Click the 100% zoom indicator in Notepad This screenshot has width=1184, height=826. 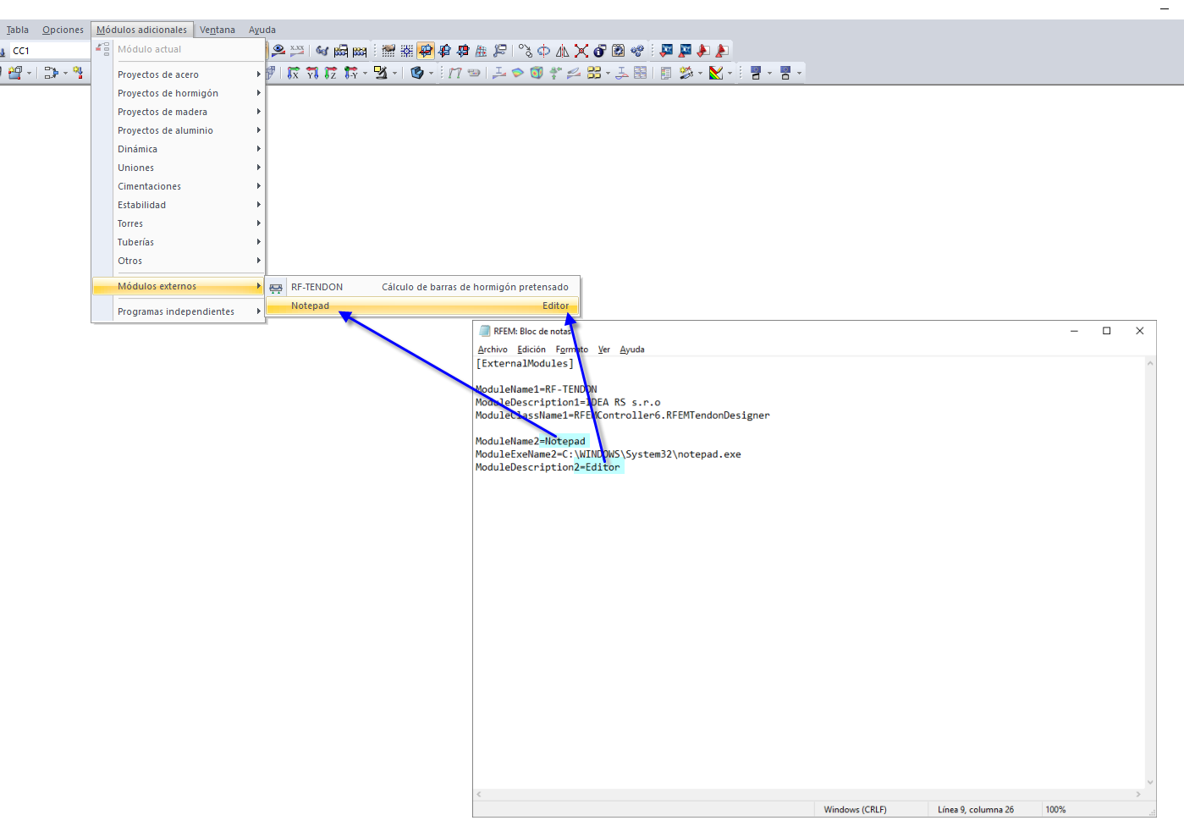(1055, 809)
